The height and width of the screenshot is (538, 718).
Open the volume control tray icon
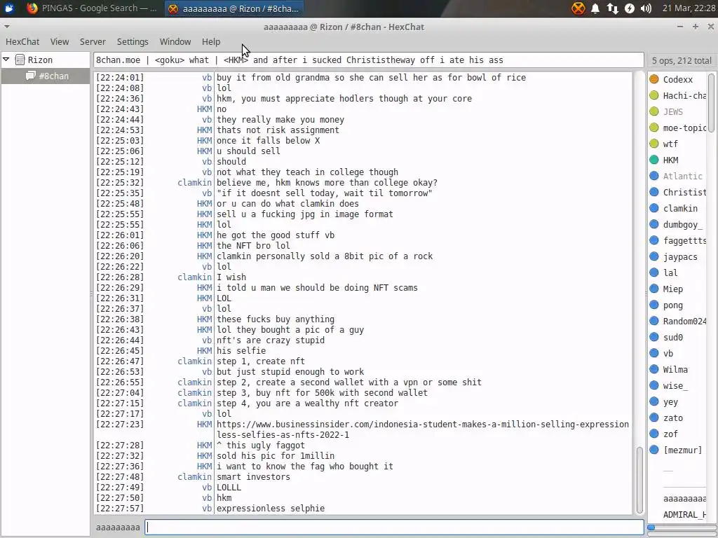point(646,8)
